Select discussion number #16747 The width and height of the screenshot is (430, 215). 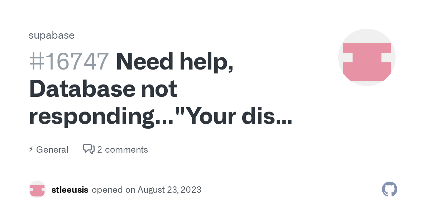69,62
